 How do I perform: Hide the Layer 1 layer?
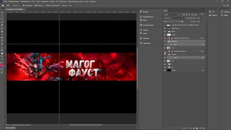click(165, 35)
